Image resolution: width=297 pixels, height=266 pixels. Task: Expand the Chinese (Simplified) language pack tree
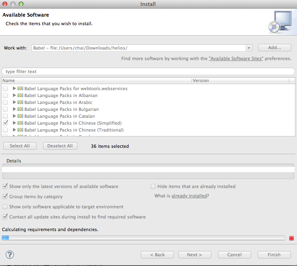(15, 123)
